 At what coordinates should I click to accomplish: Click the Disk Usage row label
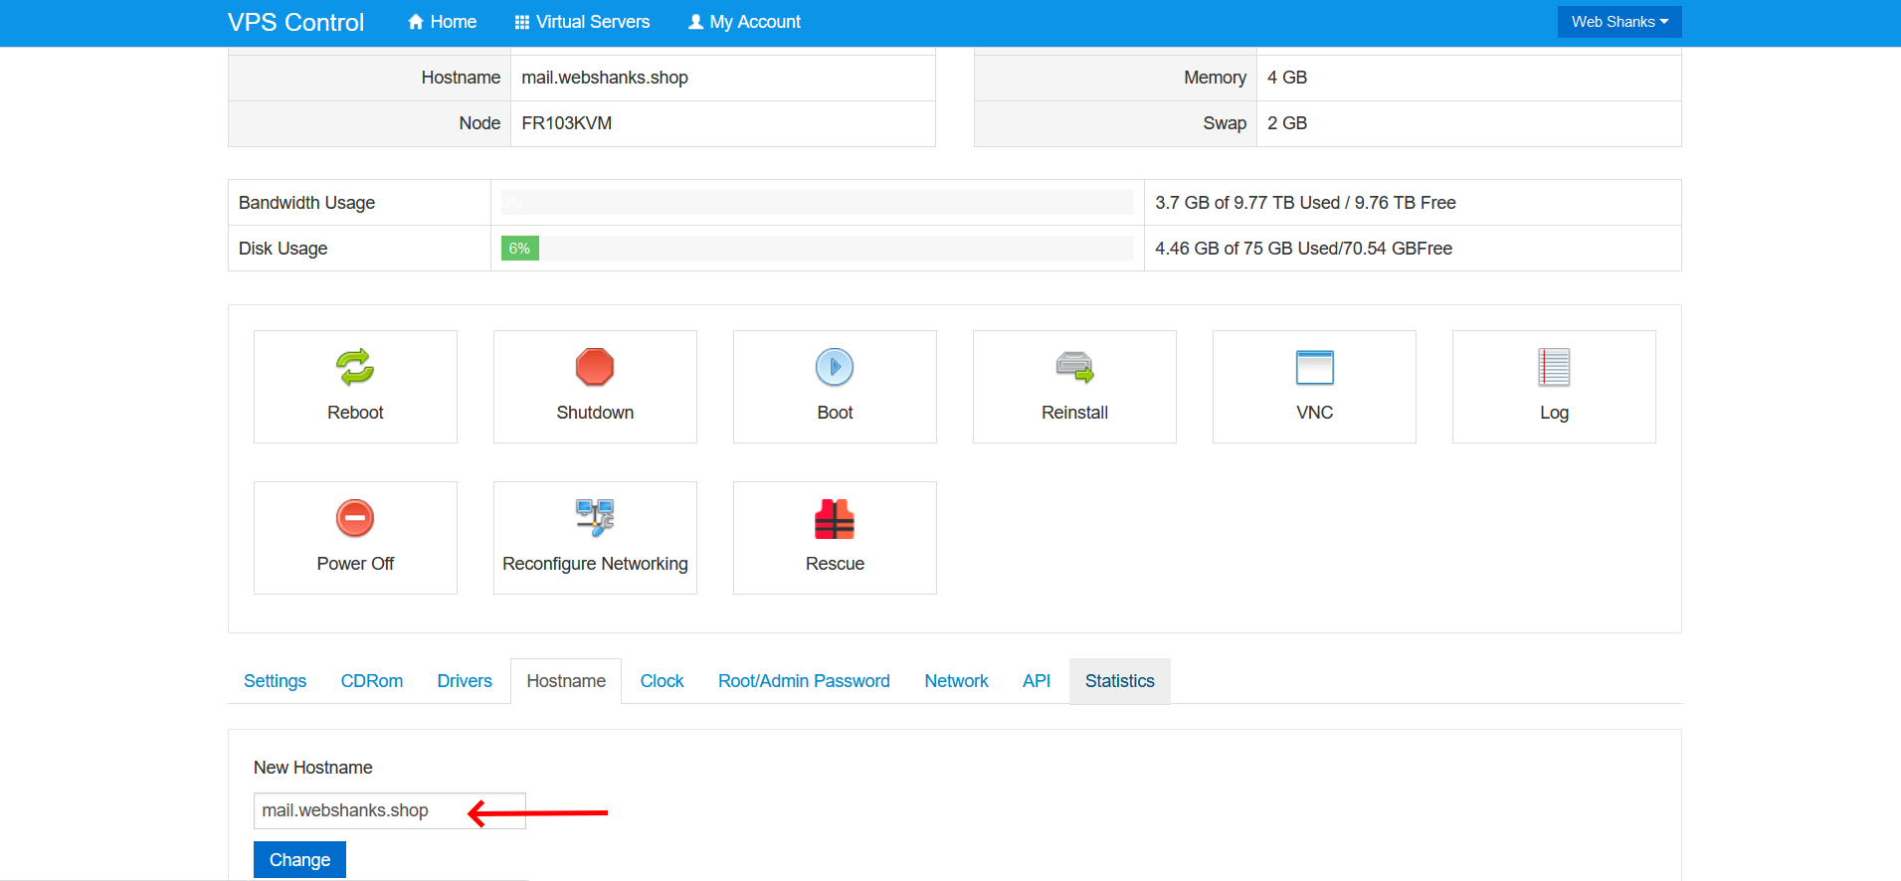pyautogui.click(x=283, y=249)
